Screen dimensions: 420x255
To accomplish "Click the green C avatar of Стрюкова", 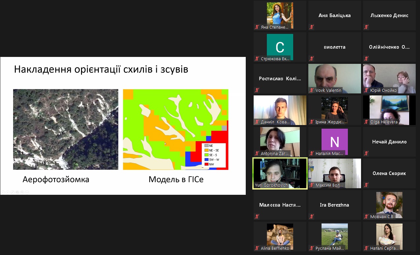I will 280,47.
